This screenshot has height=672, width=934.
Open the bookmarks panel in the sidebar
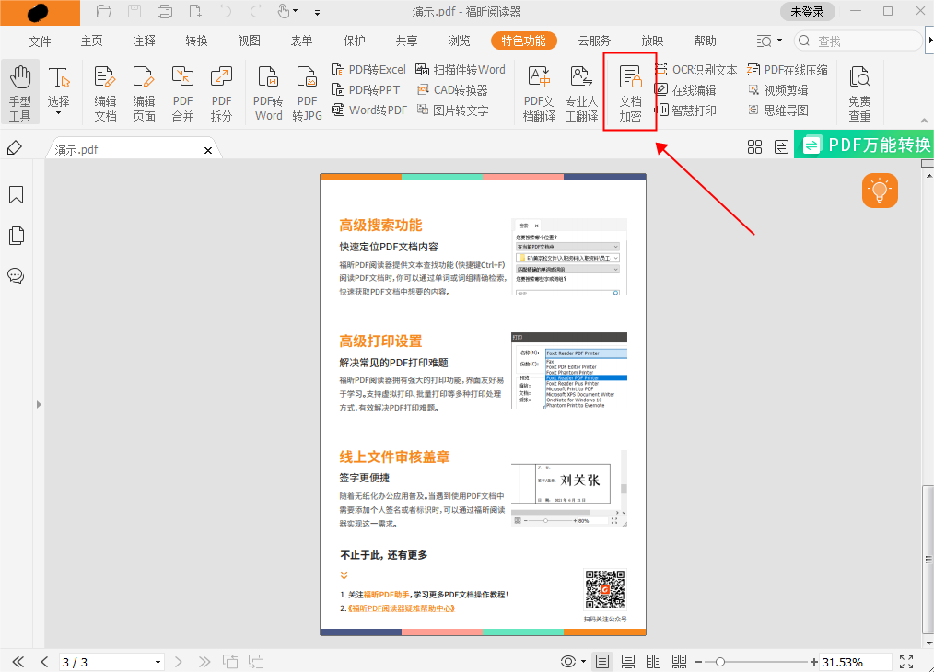pyautogui.click(x=15, y=194)
